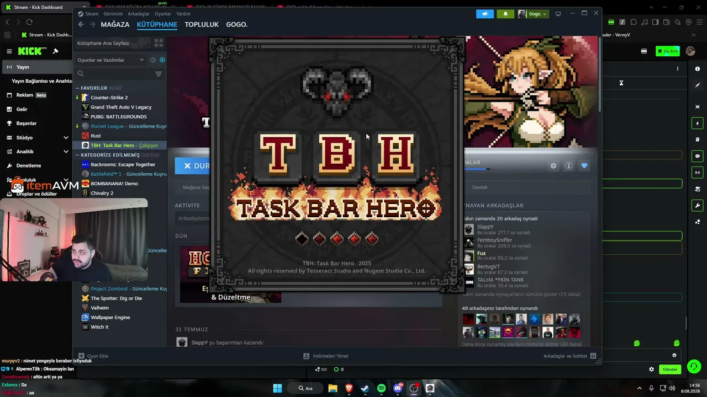
Task: Open Görünüm menu
Action: (113, 14)
